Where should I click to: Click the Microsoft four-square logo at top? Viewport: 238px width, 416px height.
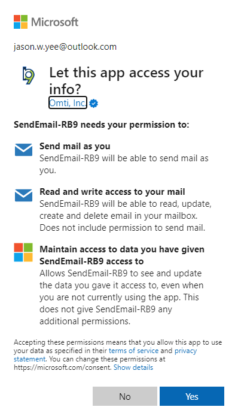[21, 22]
